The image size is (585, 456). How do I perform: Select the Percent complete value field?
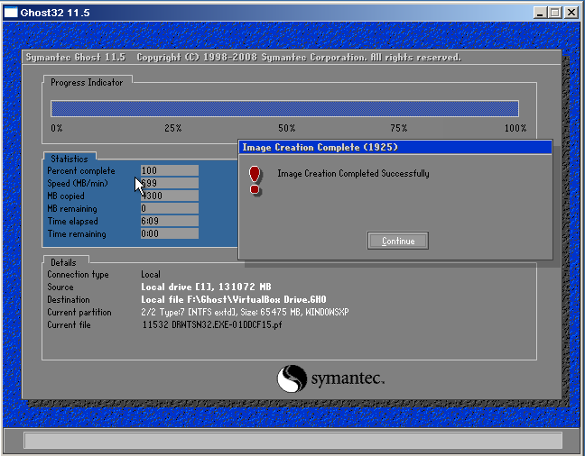coord(170,170)
